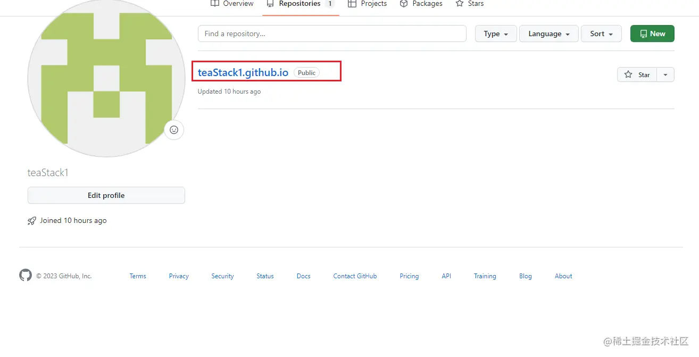Viewport: 699px width, 357px height.
Task: Open the teaStack1.github.io repository link
Action: click(243, 72)
